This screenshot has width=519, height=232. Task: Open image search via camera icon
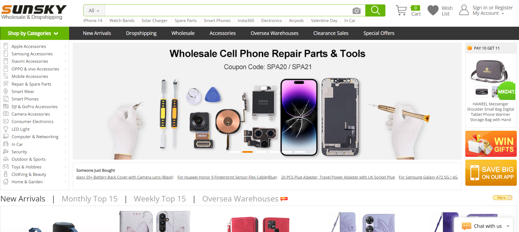pyautogui.click(x=356, y=11)
